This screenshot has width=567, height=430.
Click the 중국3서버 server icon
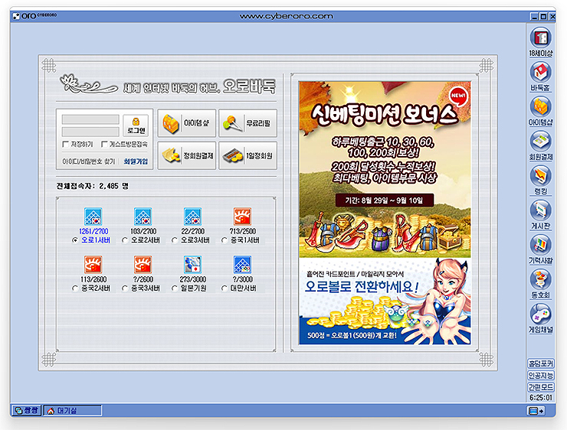(x=143, y=265)
